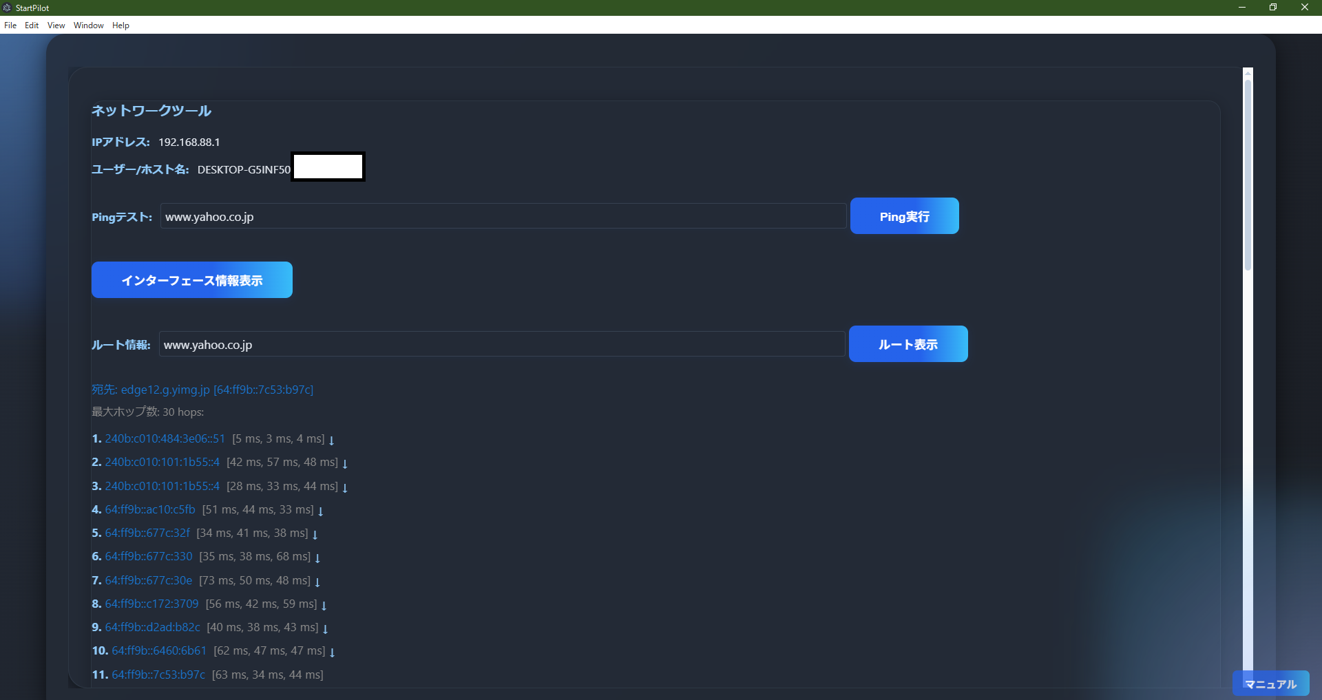Select the hop 11 address 64:ff9b::7c53:b97c
Screen dimensions: 1322x700
click(x=158, y=675)
